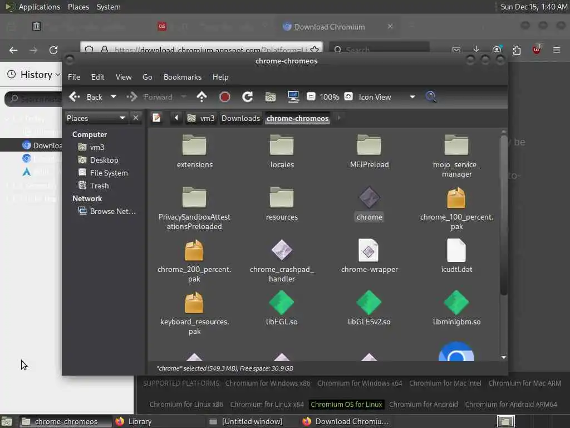This screenshot has height=428, width=570.
Task: Select chrome_100_percent.pak file
Action: point(456,208)
